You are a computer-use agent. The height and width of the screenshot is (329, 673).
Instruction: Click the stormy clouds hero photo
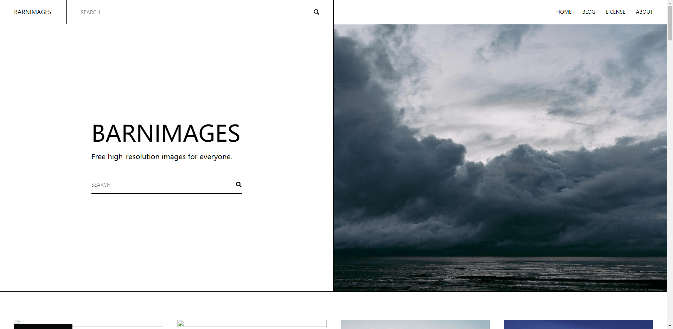pyautogui.click(x=500, y=157)
